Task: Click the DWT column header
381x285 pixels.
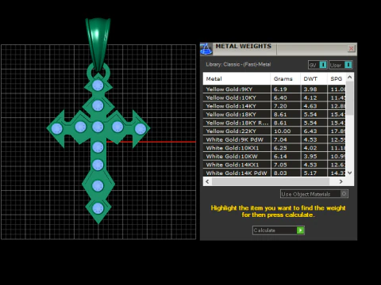Action: point(314,78)
